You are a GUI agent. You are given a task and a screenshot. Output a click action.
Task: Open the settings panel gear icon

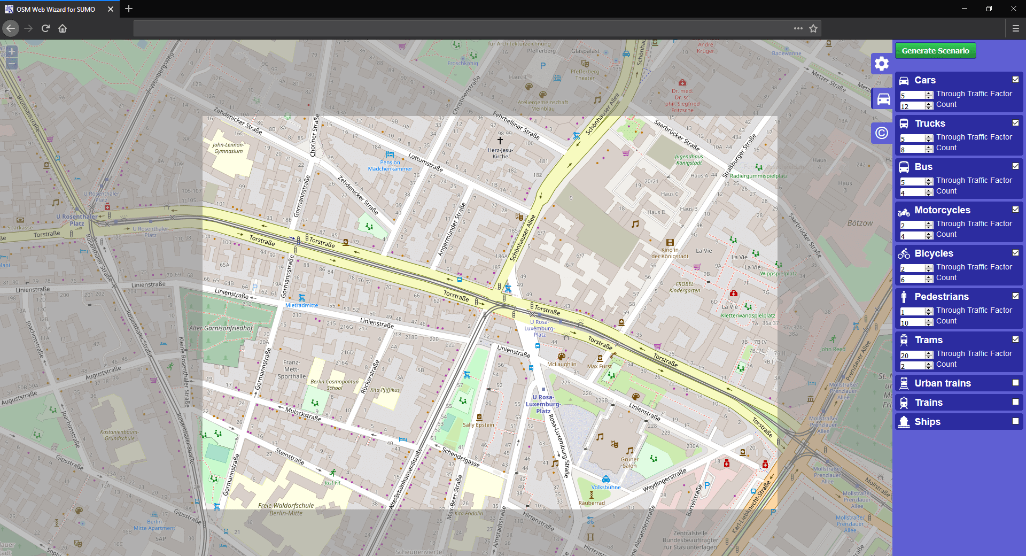tap(881, 63)
